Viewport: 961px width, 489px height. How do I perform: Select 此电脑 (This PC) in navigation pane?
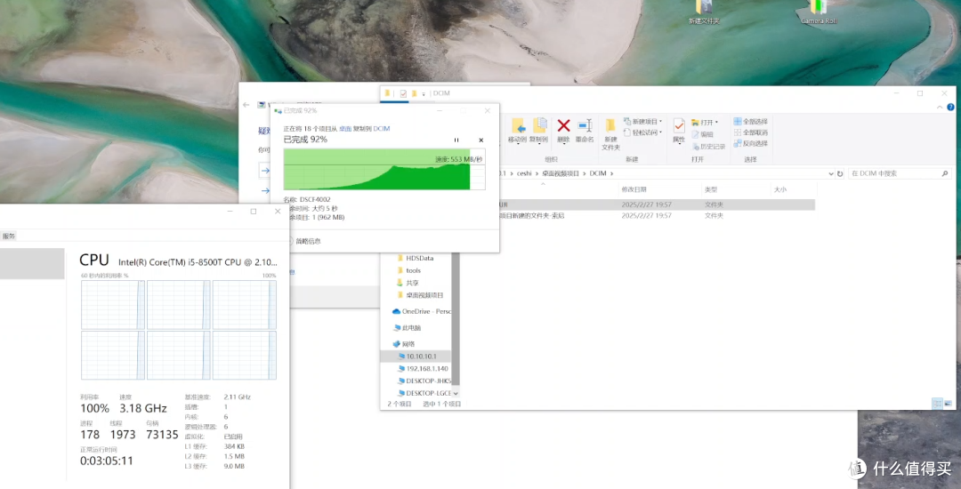(407, 328)
